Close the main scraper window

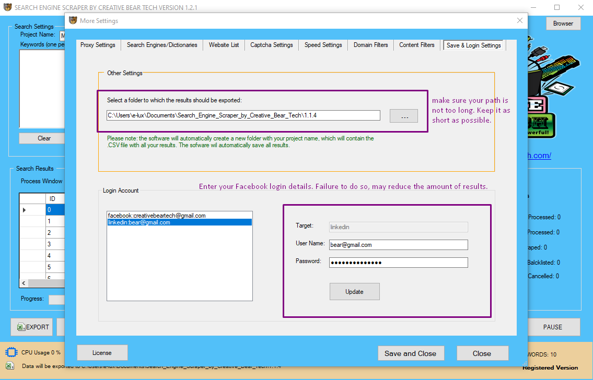(581, 7)
